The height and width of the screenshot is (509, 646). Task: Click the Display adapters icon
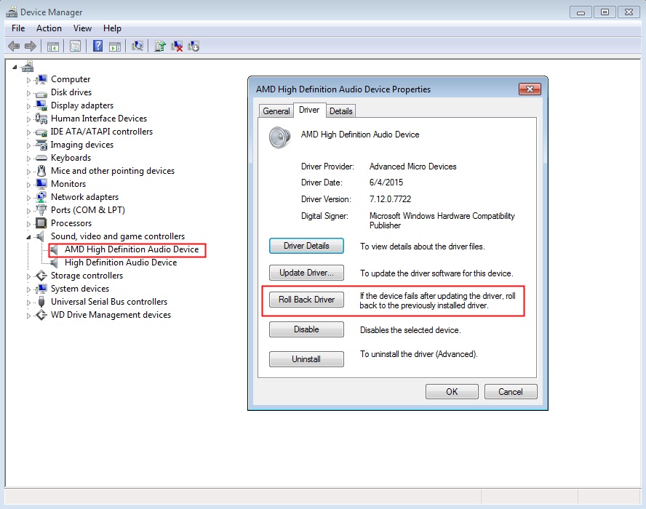pos(41,105)
